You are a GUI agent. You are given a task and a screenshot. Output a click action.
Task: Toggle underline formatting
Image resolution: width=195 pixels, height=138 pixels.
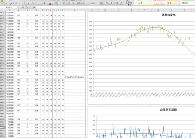(x=33, y=3)
